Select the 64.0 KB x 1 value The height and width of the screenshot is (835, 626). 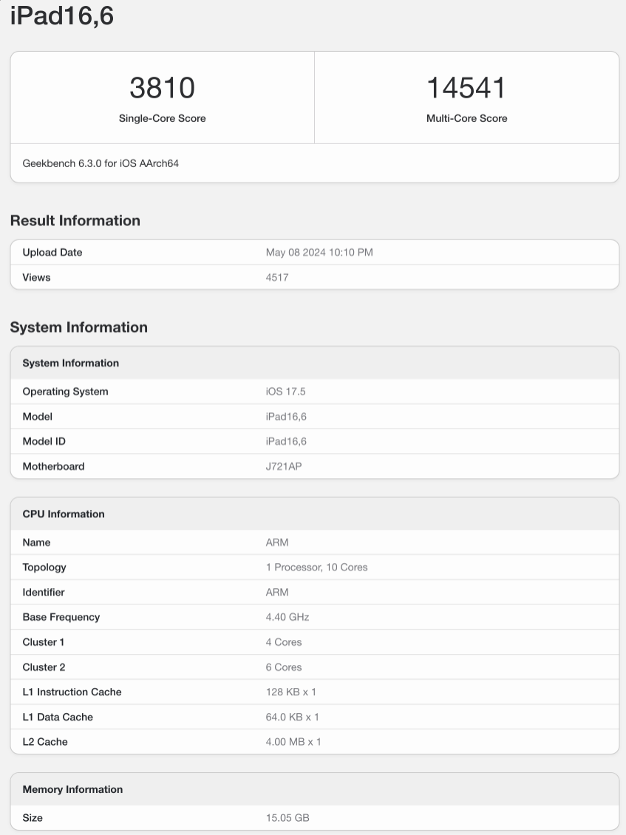point(292,718)
